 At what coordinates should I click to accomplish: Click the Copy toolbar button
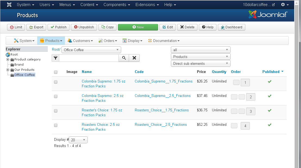[108, 27]
